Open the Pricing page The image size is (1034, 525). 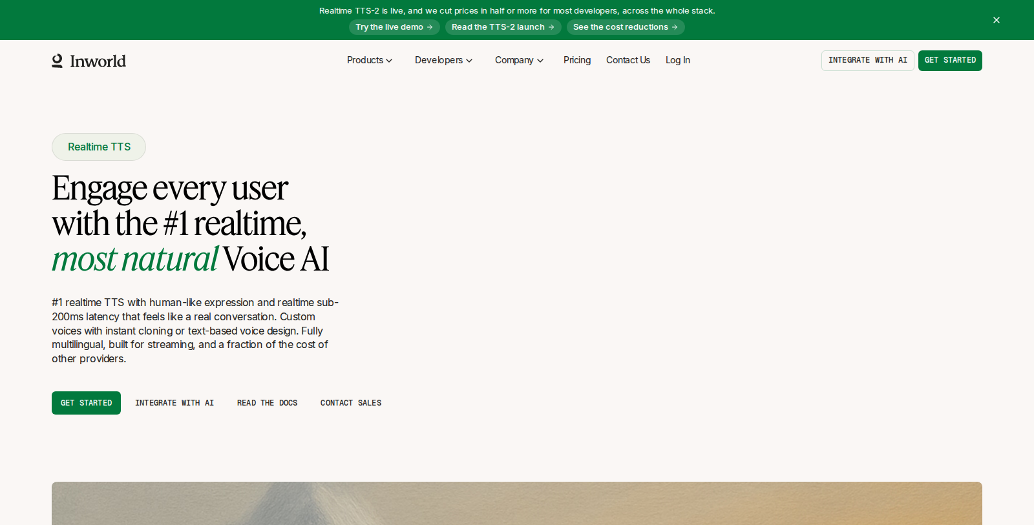tap(577, 60)
